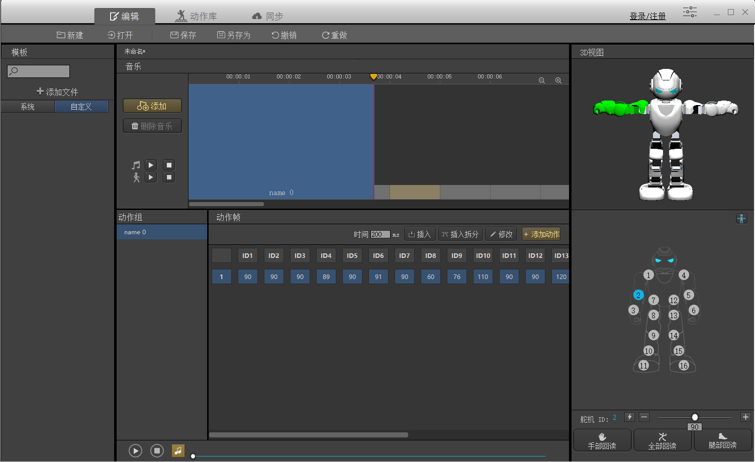
Task: Click the ID10 value 110 cell
Action: 483,276
